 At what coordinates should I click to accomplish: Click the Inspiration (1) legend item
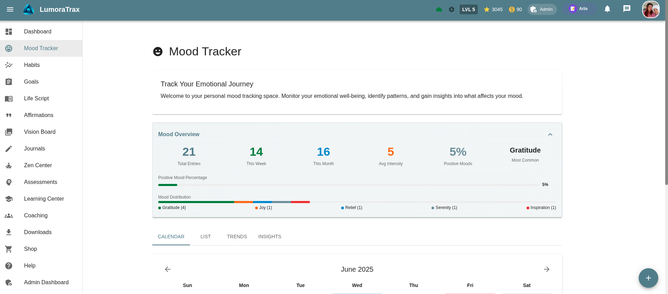541,208
